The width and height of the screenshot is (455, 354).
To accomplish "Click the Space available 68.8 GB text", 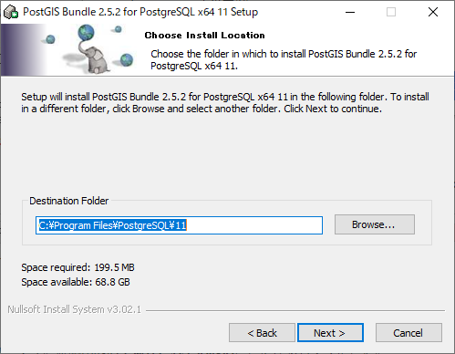I will (76, 282).
